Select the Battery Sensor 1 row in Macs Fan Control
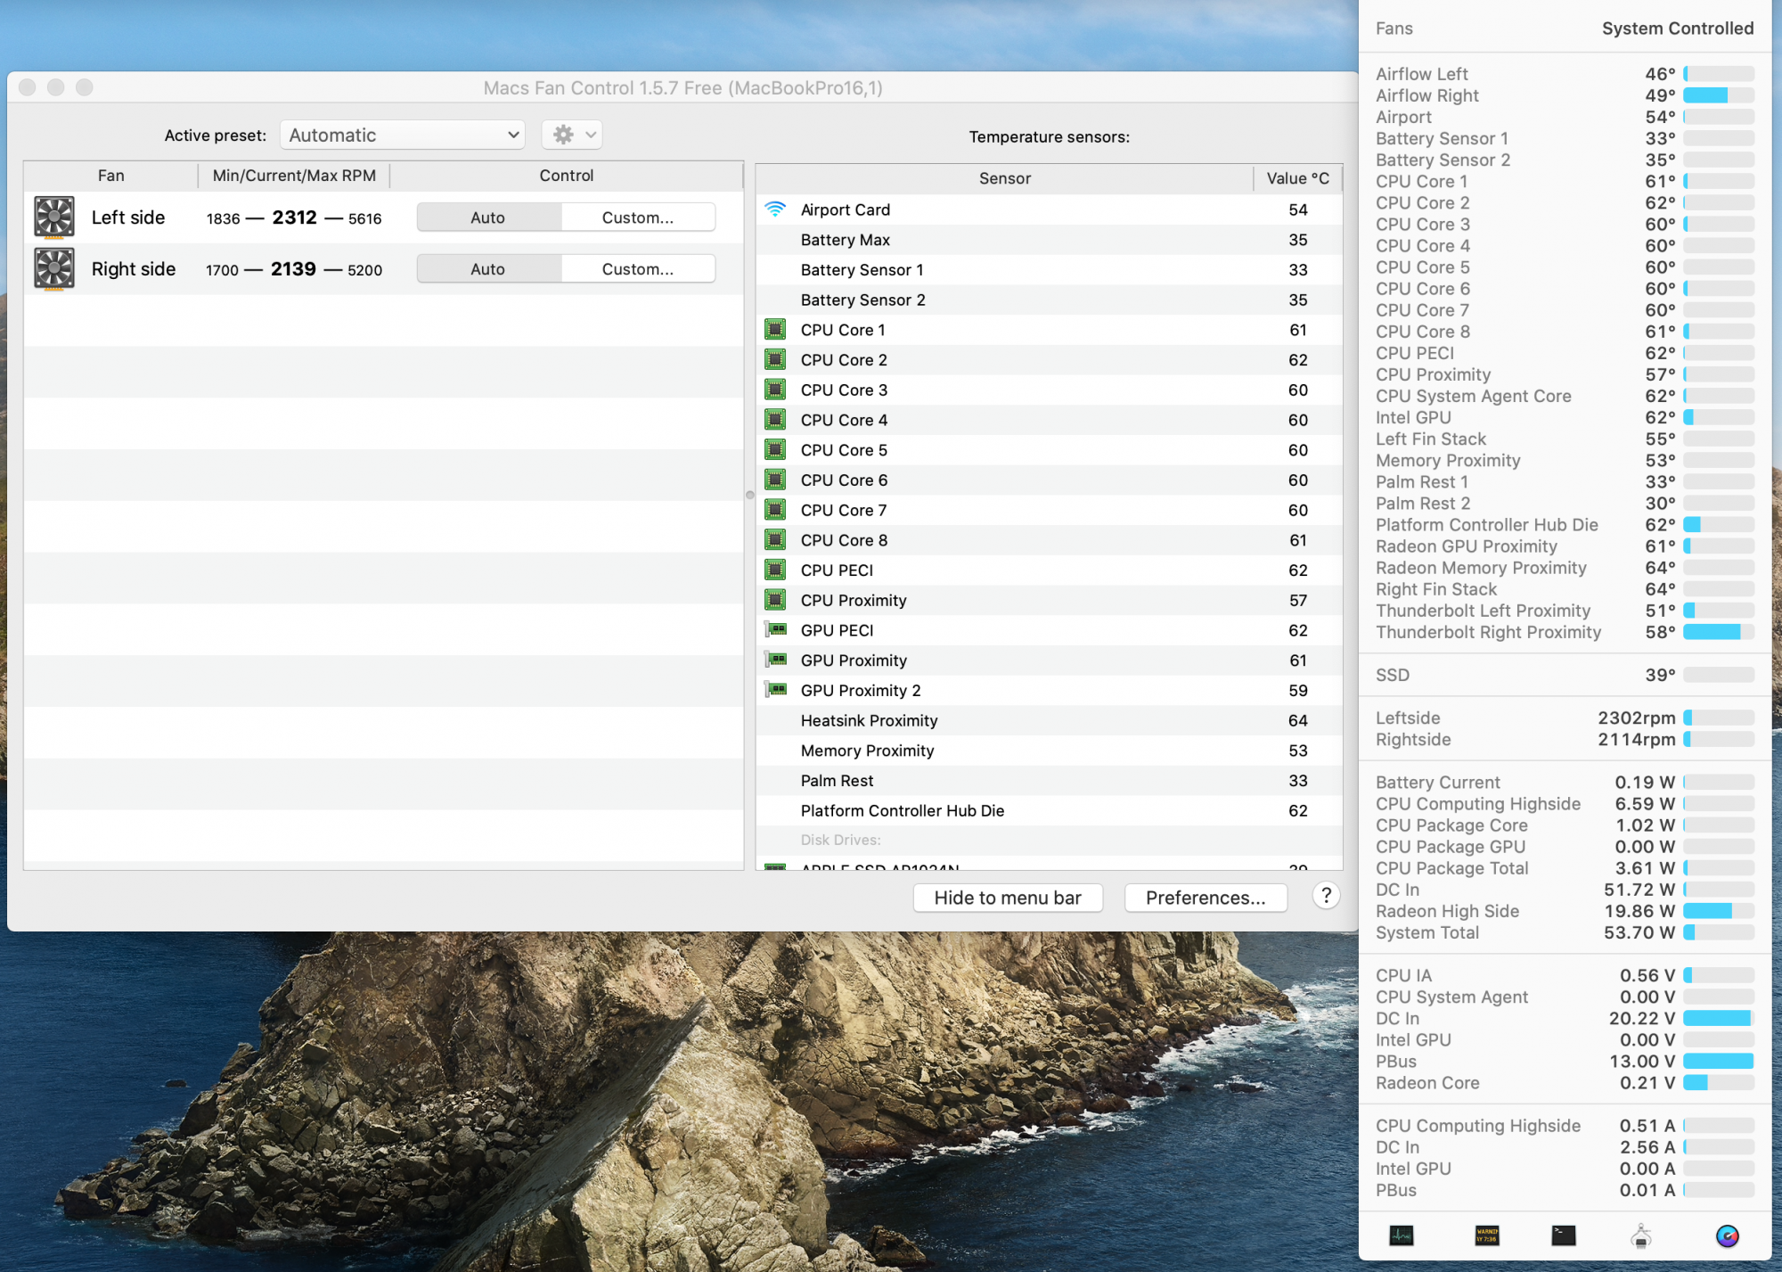 point(1049,270)
